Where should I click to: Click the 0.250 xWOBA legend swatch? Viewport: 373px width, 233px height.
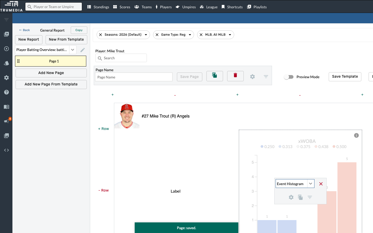(x=262, y=147)
